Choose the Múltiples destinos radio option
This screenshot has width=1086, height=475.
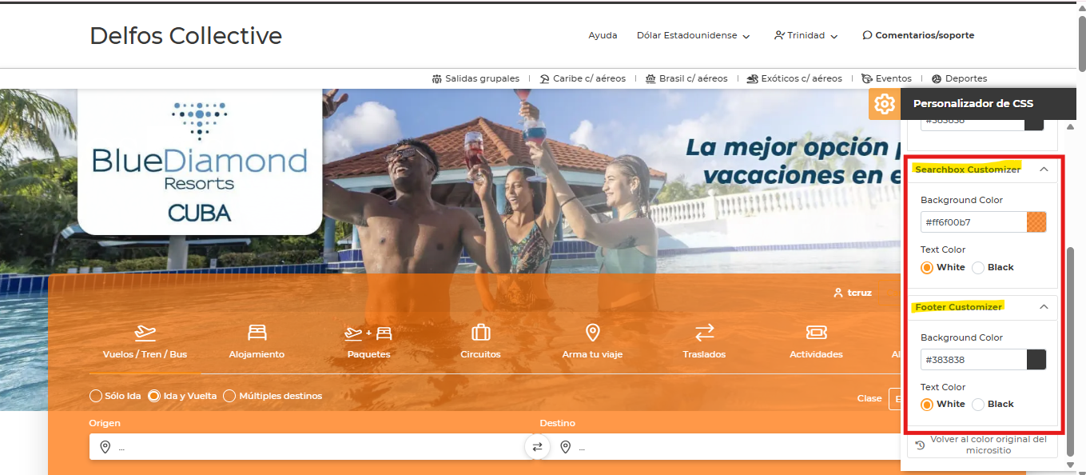pos(230,396)
